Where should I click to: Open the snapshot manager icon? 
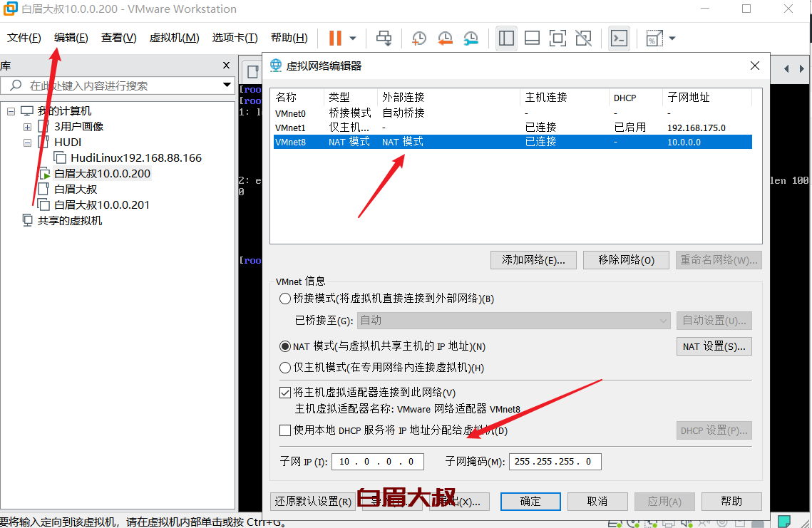point(471,38)
